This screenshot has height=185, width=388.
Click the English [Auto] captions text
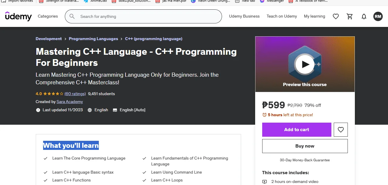133,110
